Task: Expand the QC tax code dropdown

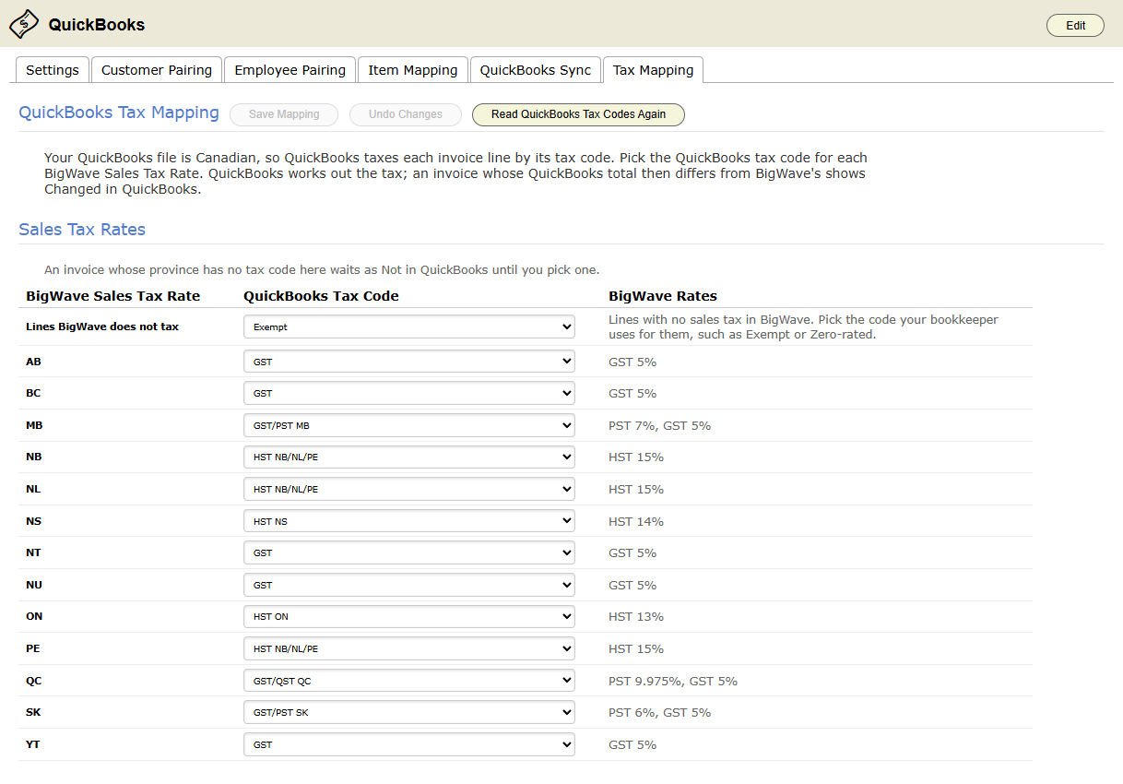Action: 409,681
